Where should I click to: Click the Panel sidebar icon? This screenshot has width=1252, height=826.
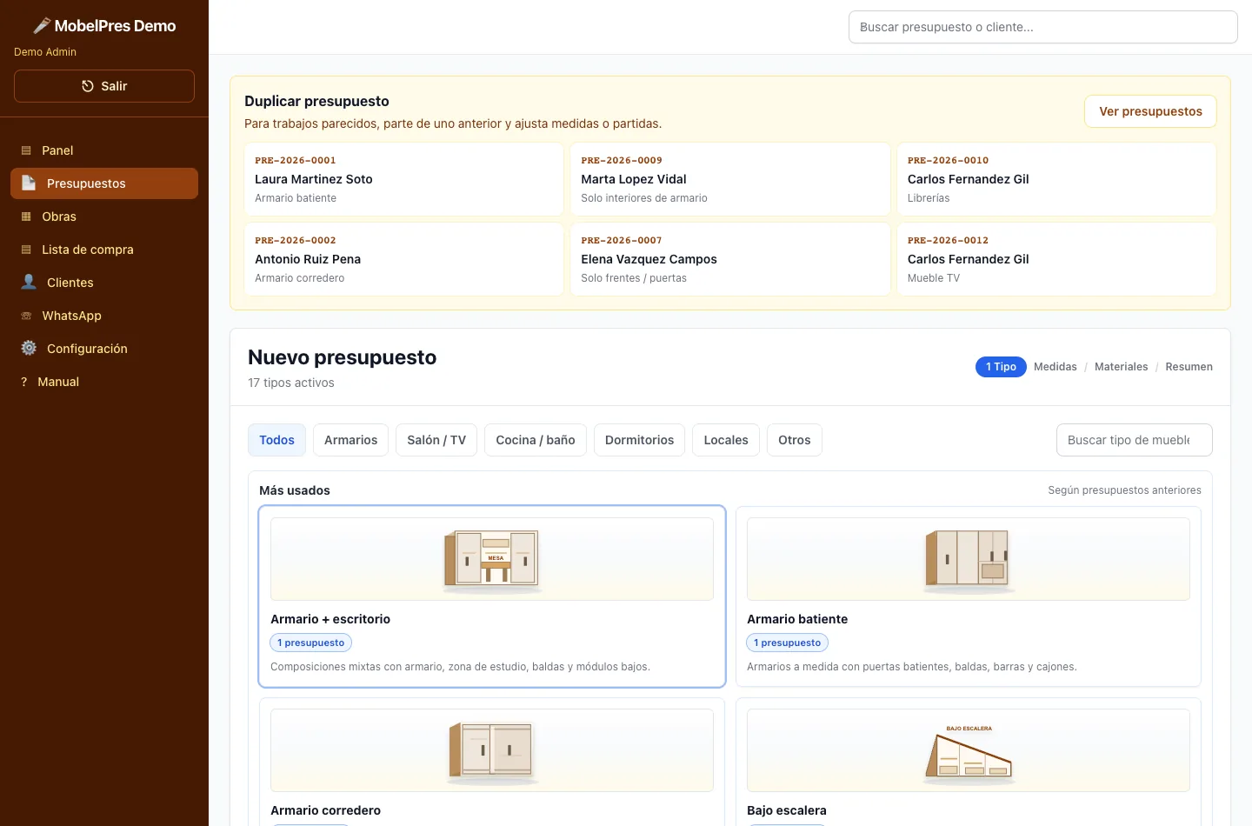tap(26, 150)
